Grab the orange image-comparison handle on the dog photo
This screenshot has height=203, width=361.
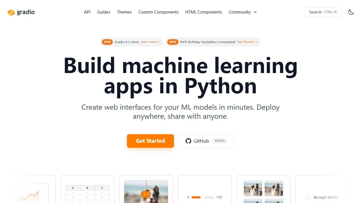tap(146, 194)
